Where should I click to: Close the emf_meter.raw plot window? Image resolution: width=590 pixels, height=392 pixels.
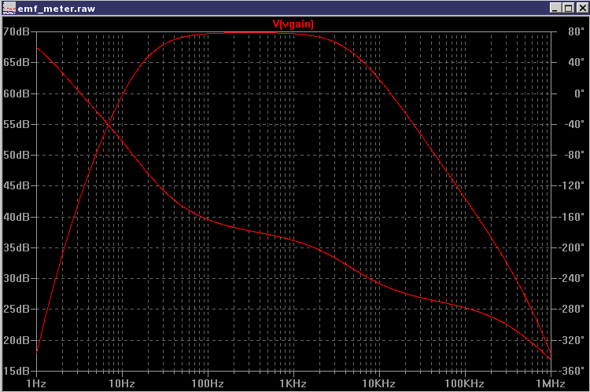(581, 8)
